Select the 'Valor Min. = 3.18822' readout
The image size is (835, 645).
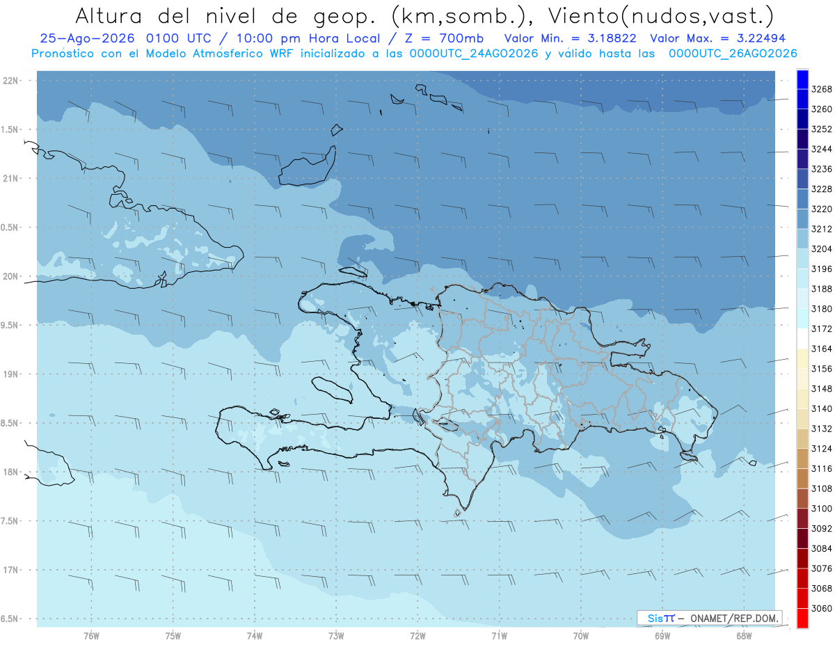pos(570,39)
